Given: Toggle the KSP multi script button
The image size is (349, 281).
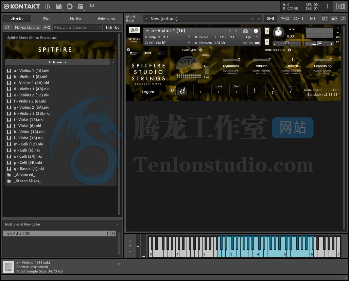Looking at the screenshot, I should click(325, 18).
